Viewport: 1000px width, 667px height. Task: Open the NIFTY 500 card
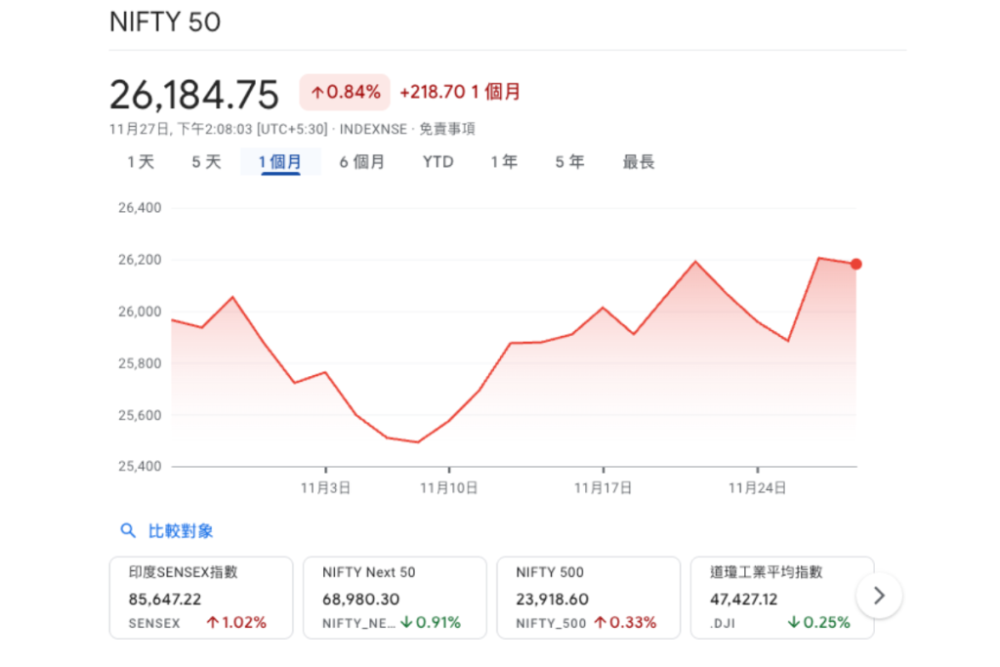click(589, 598)
